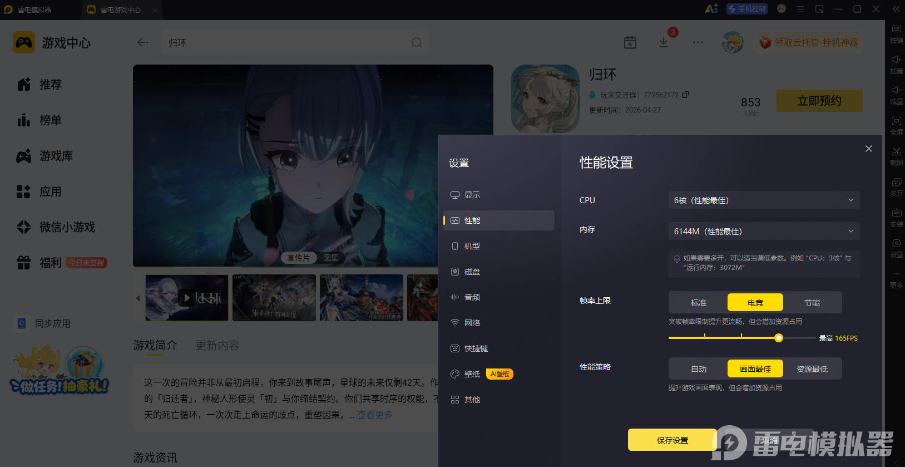Show more sidebar tools (更多)
Screen dimensions: 905x467
pos(896,279)
